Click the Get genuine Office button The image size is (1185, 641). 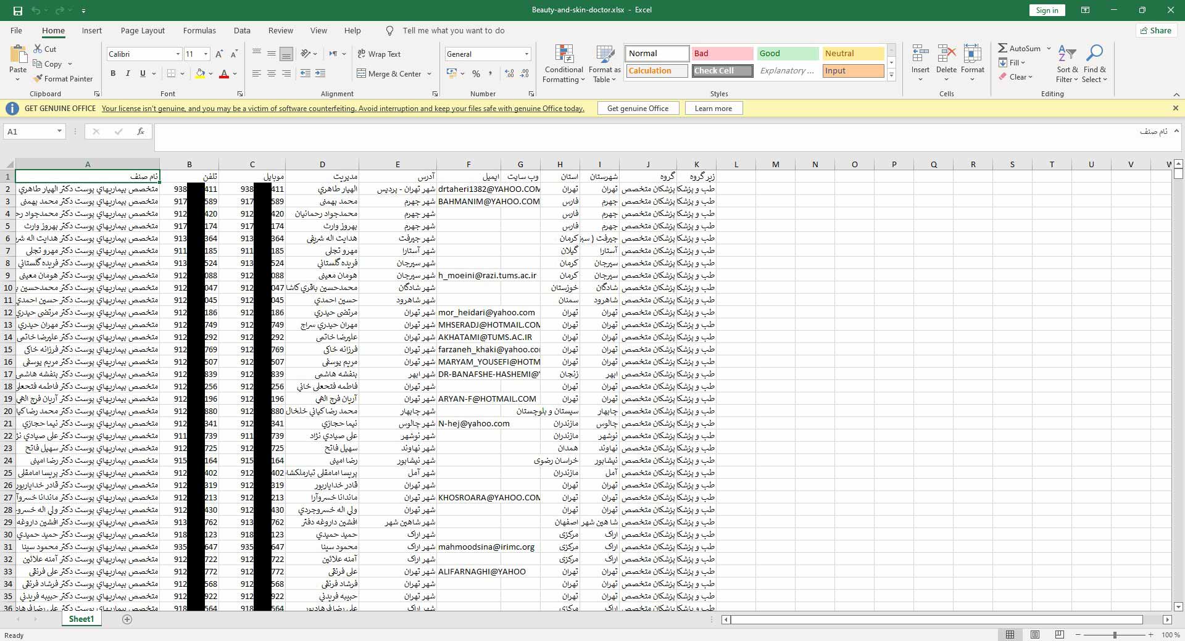point(638,109)
